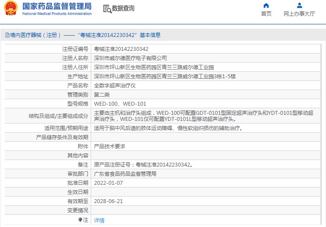Screen dimensions: 326x227
Task: Open the 详情 link
Action: (x=99, y=220)
